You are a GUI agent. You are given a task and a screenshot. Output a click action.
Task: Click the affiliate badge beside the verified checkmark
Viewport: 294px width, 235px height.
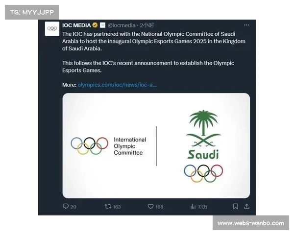103,25
